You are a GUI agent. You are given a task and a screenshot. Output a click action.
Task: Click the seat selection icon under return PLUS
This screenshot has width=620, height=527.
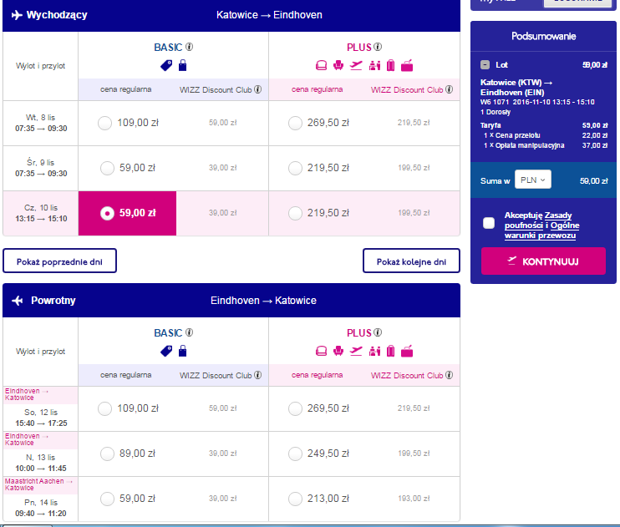coord(321,351)
